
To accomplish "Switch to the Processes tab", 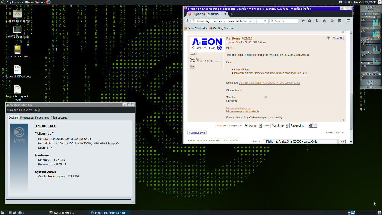I will 27,118.
